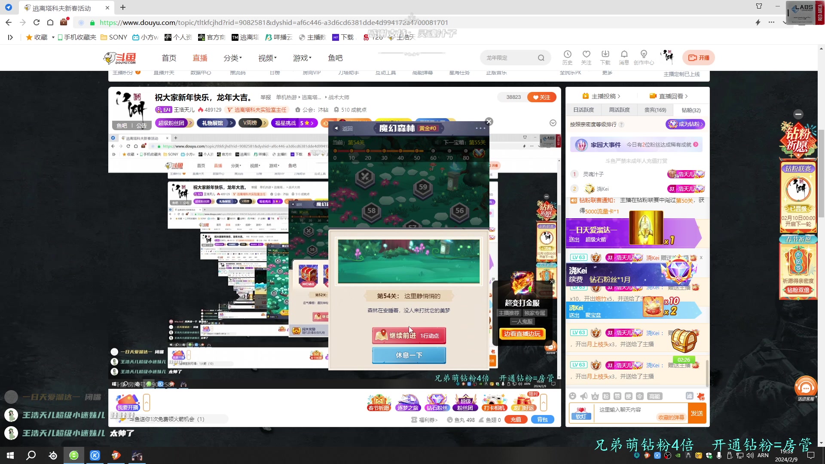Open the blue 背包 backpack button
This screenshot has height=464, width=825.
542,420
